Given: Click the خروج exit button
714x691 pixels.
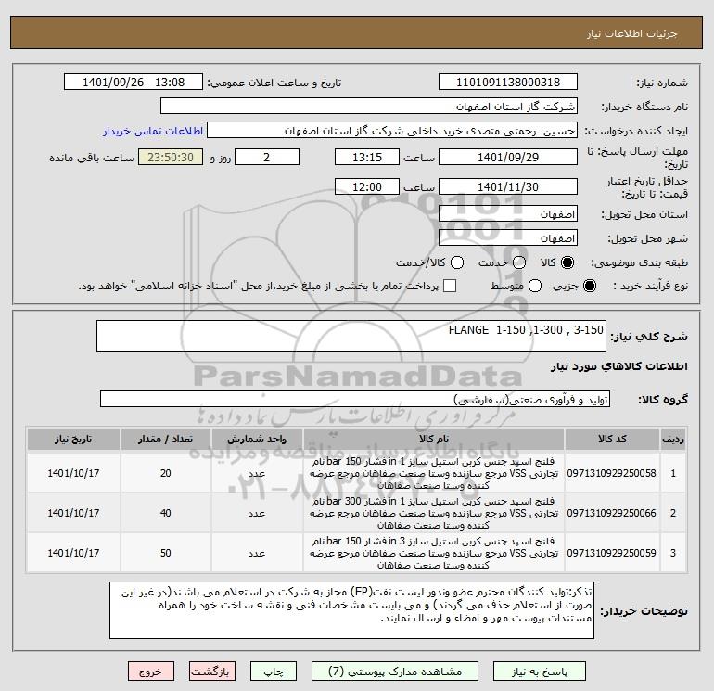Looking at the screenshot, I should click(x=151, y=672).
